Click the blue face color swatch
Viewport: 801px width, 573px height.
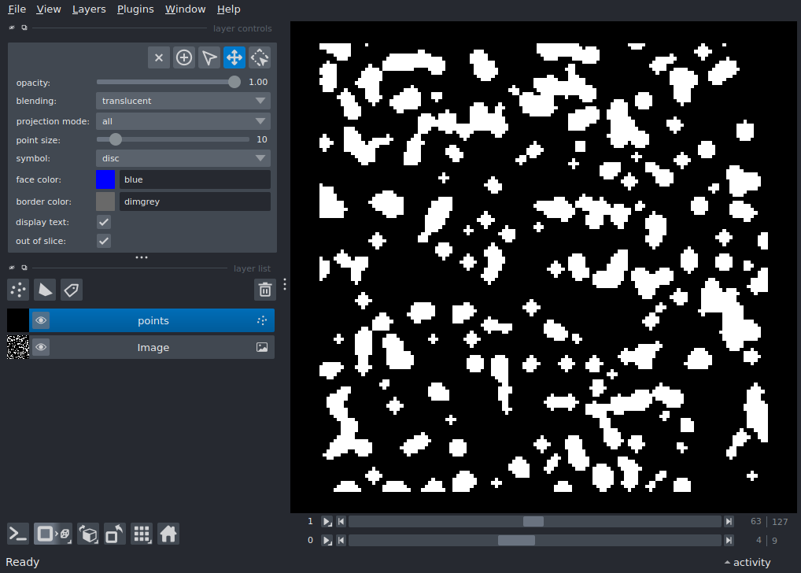[105, 179]
